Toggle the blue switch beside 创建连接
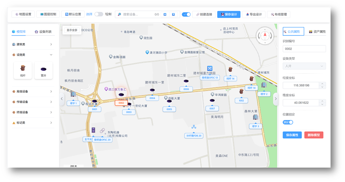 click(x=186, y=15)
